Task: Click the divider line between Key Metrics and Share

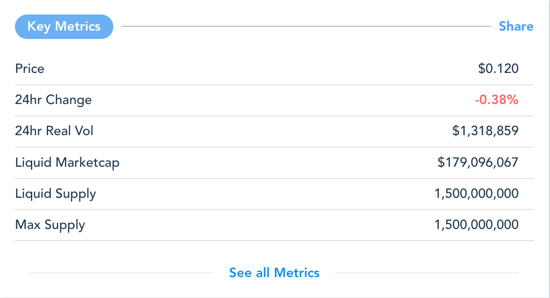Action: click(x=306, y=26)
